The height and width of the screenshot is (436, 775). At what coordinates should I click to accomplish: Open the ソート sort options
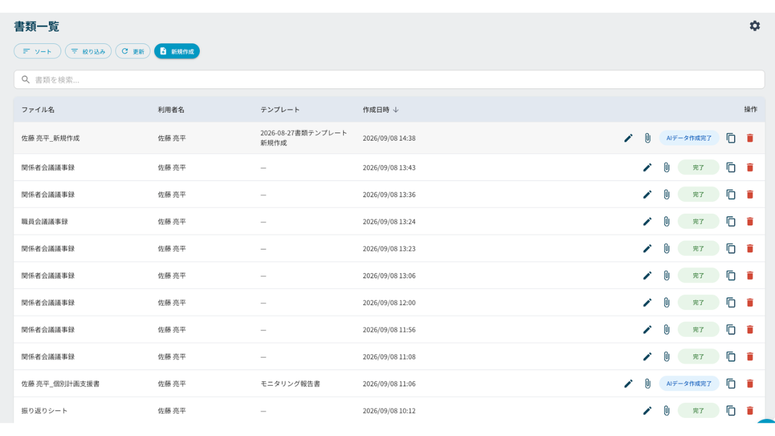(x=38, y=51)
